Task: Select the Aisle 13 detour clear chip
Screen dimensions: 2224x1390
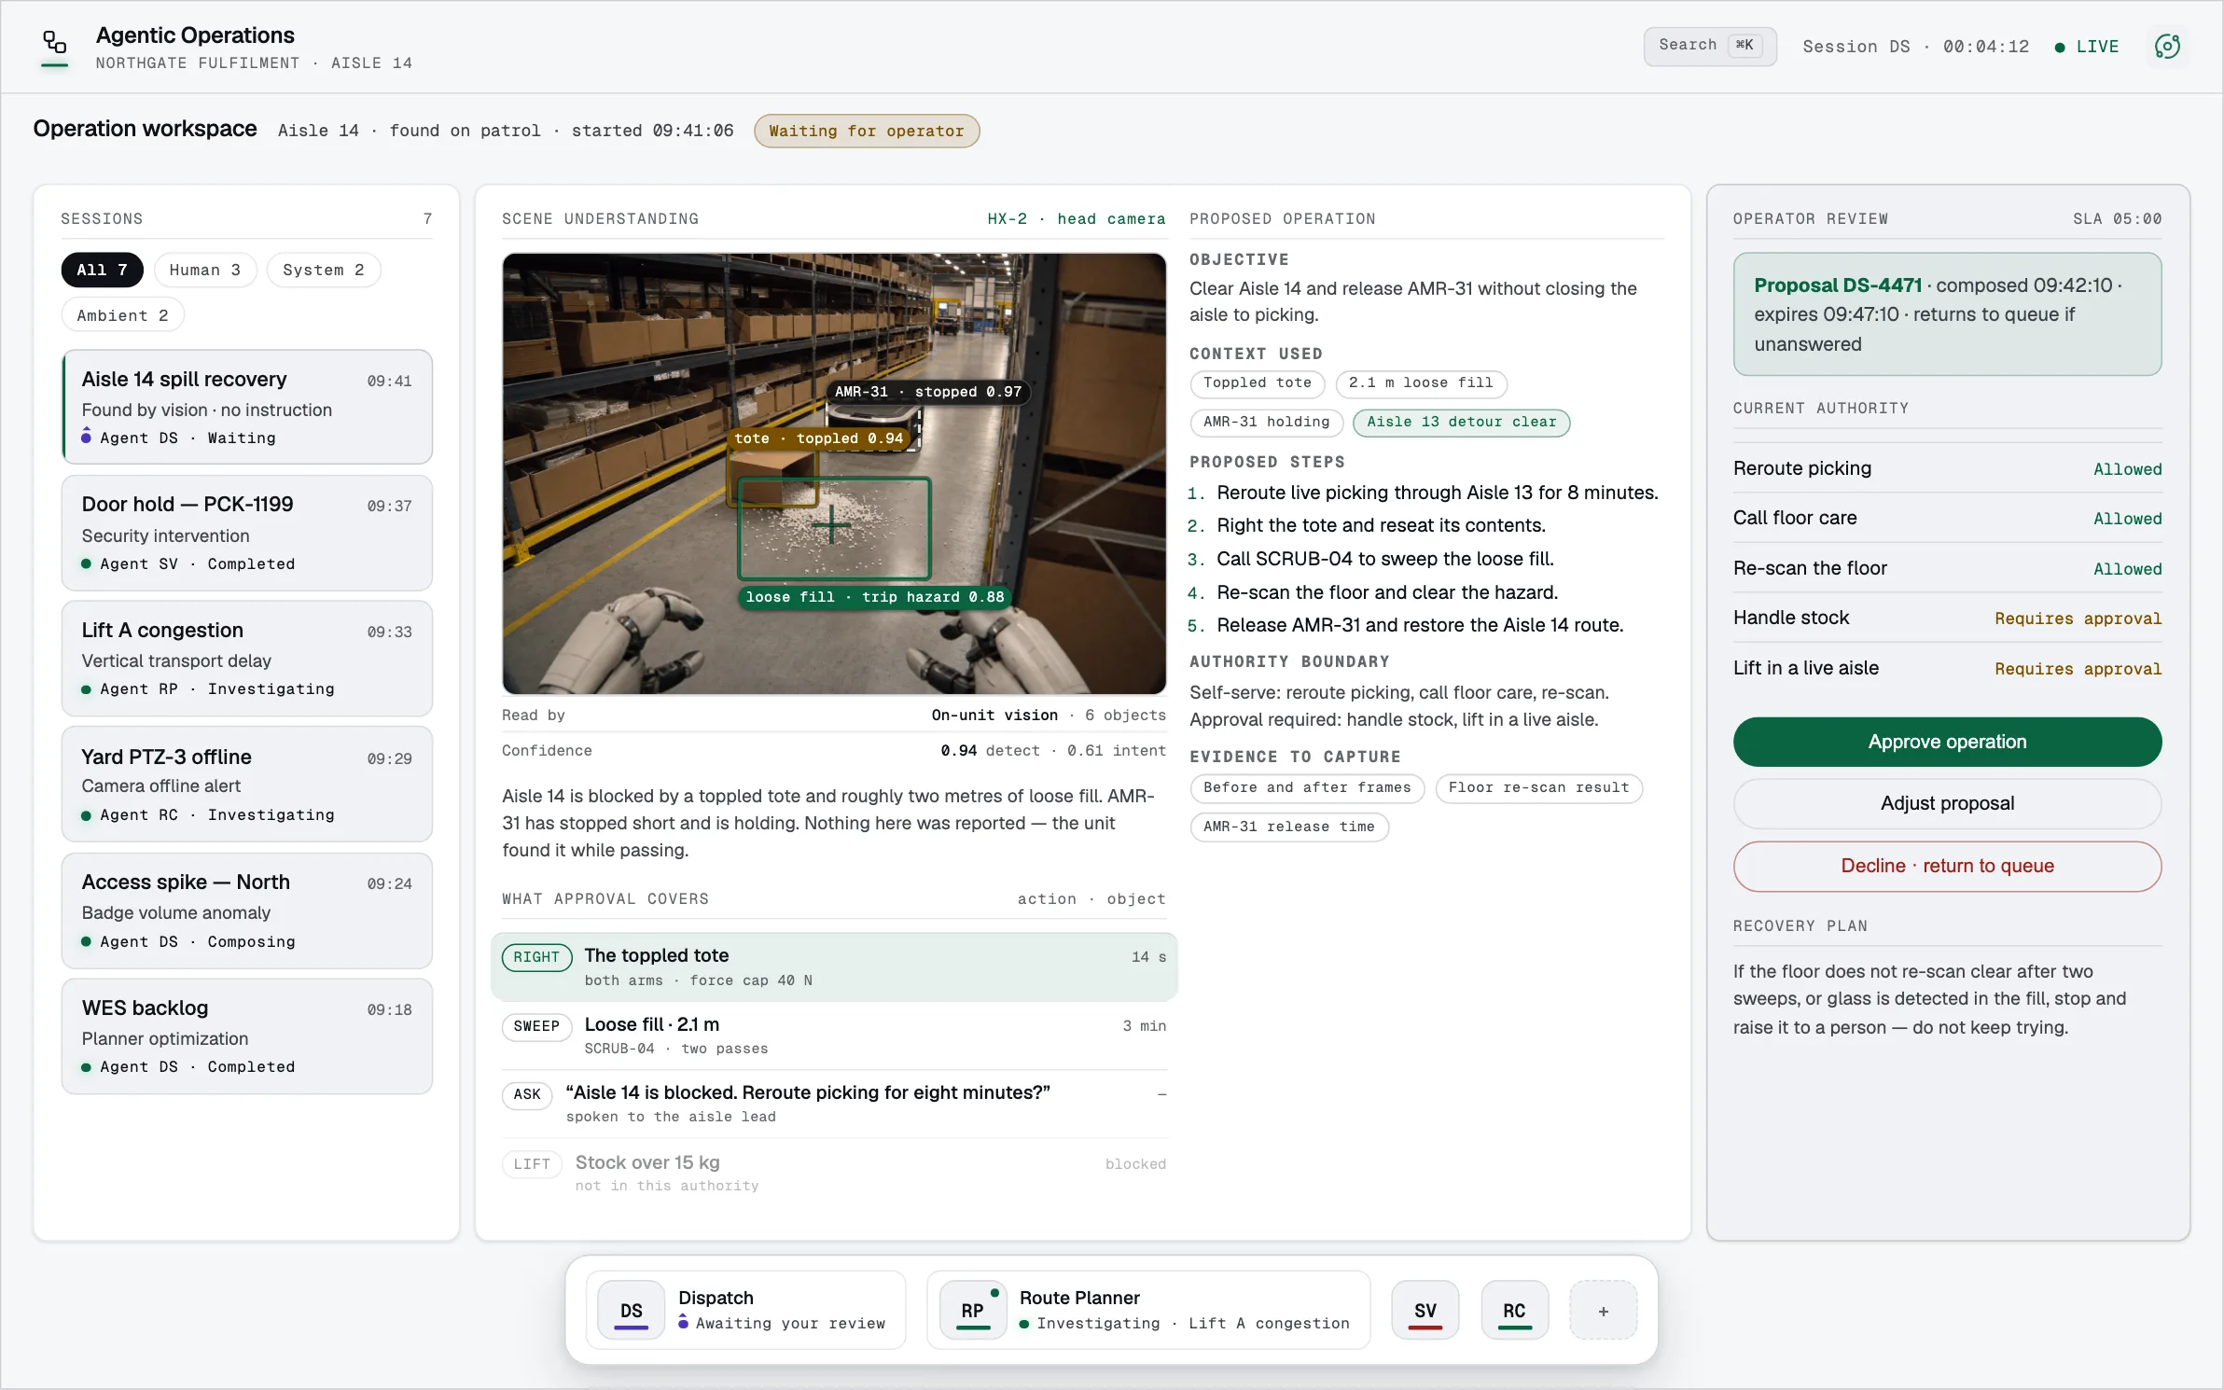Action: tap(1461, 423)
